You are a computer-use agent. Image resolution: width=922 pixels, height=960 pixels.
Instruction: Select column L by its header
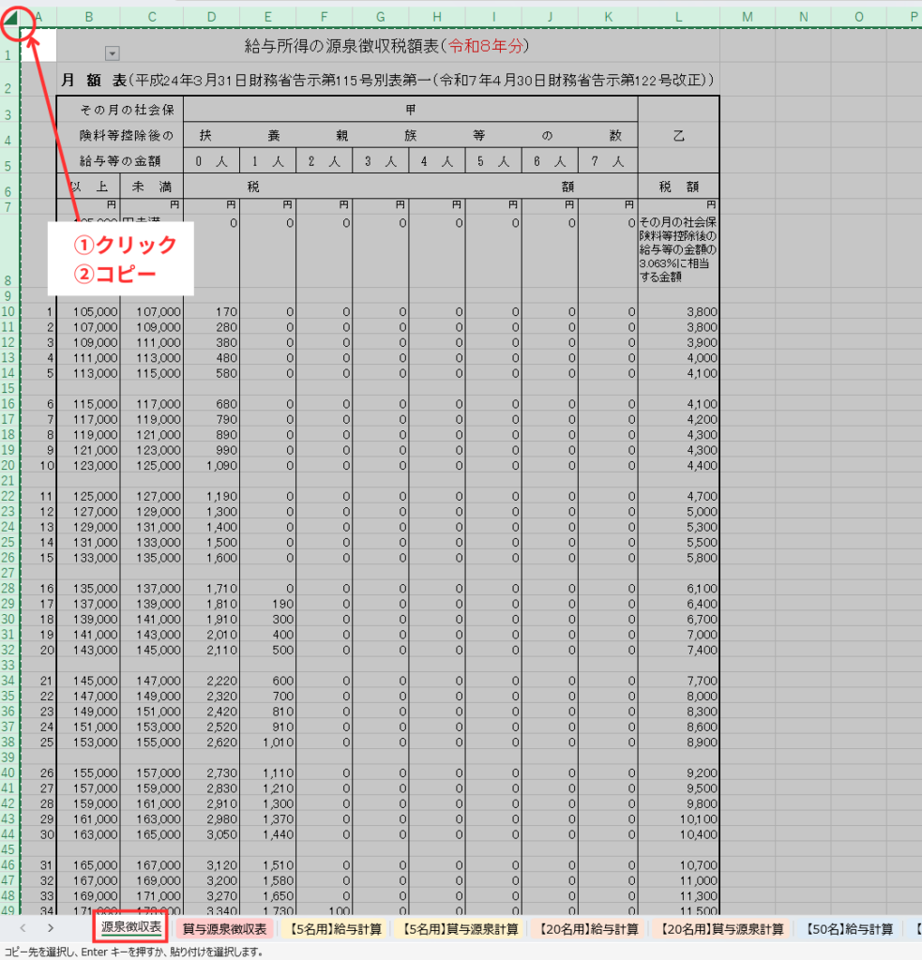(x=678, y=16)
